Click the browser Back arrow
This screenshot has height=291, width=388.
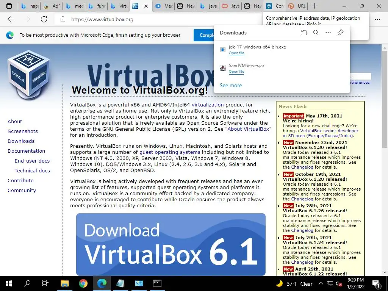10,19
